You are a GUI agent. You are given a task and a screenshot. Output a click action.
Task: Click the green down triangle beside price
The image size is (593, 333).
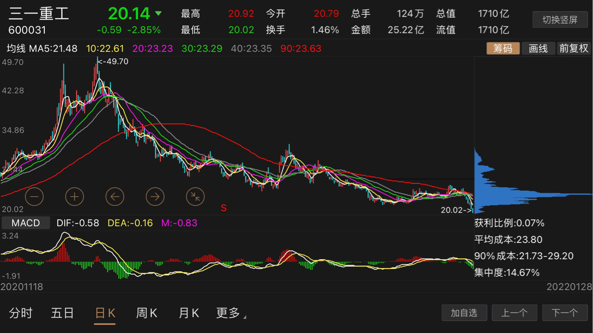(158, 13)
